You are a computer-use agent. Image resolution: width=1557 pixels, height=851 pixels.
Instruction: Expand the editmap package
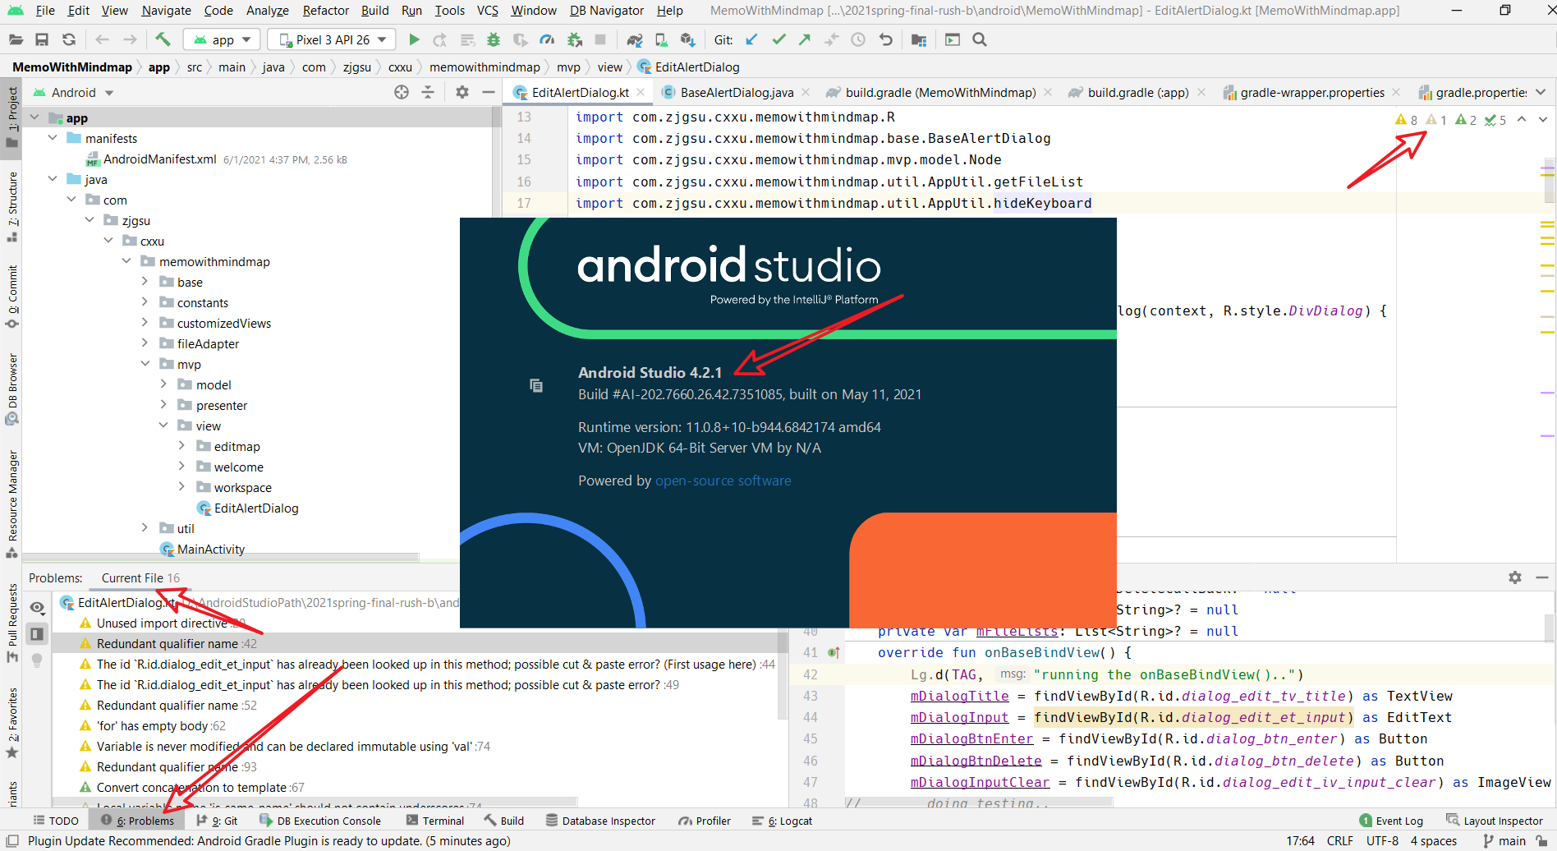182,446
